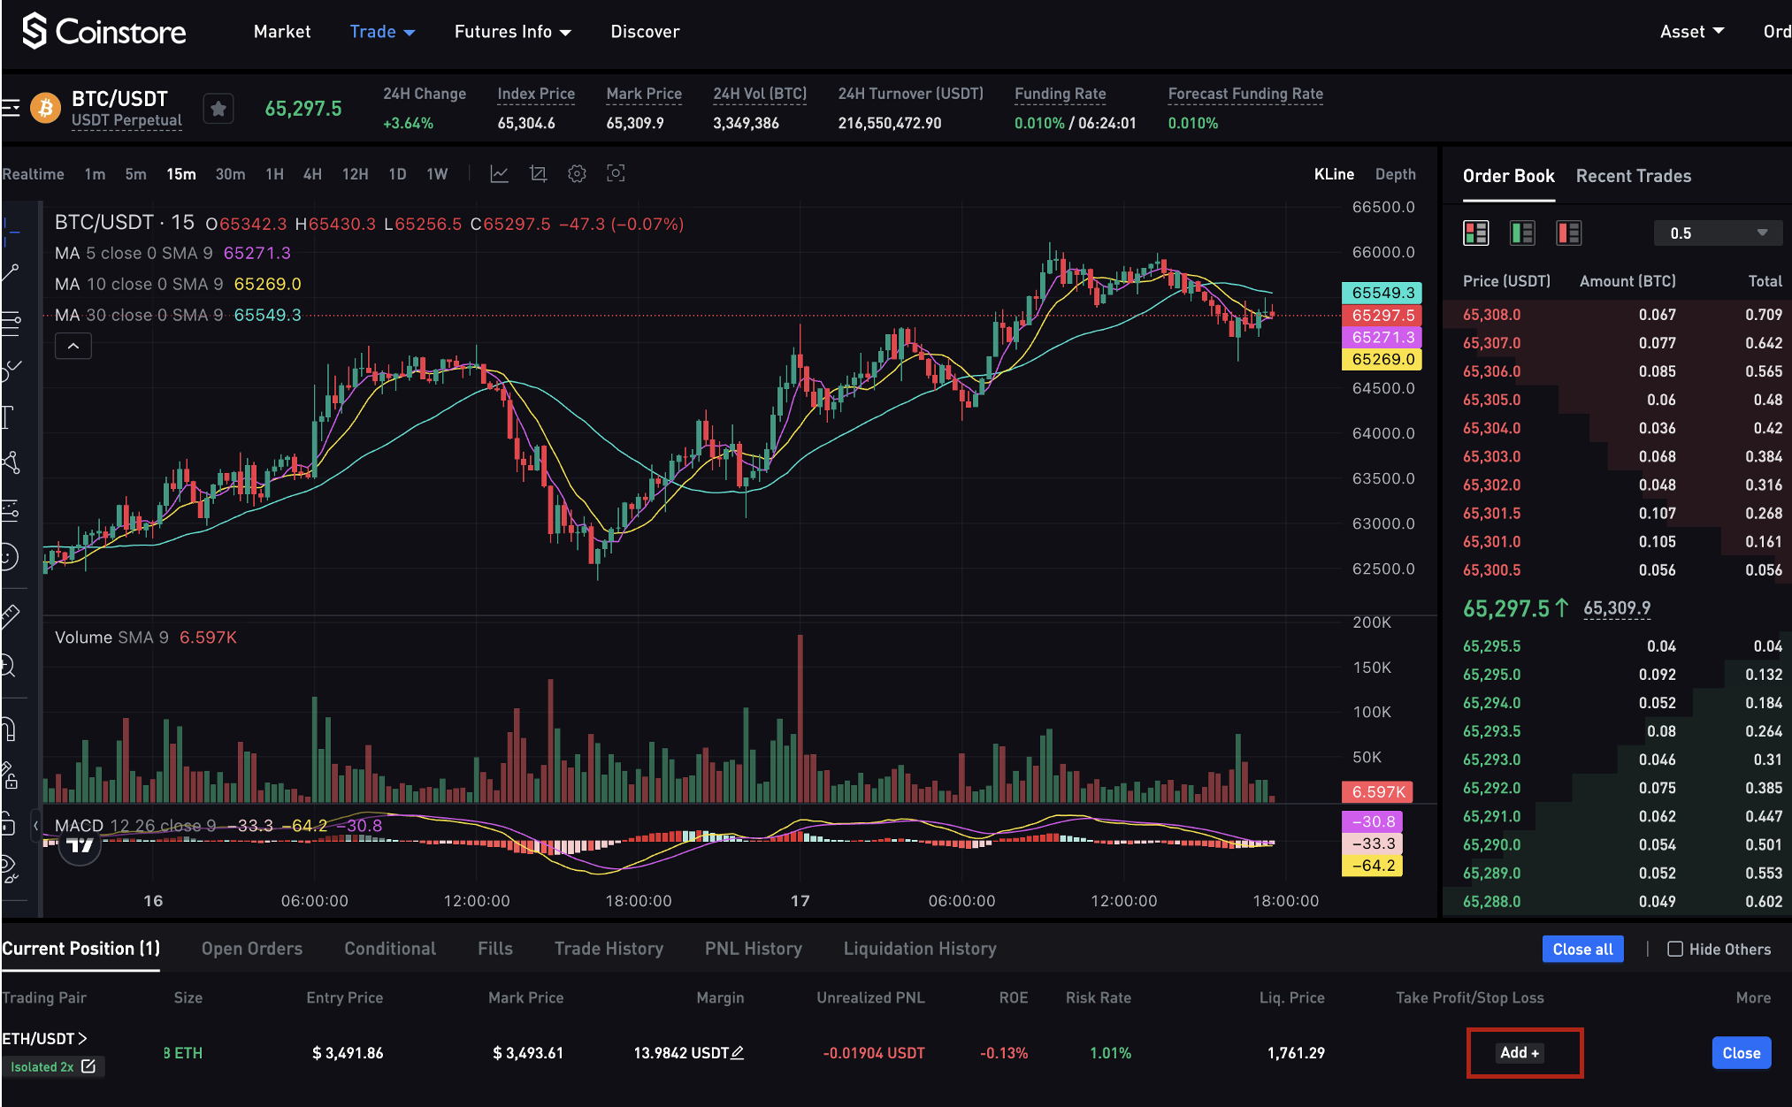Open the emoji icons tool

click(9, 557)
